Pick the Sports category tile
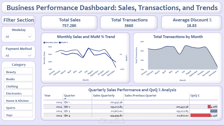 [18, 107]
